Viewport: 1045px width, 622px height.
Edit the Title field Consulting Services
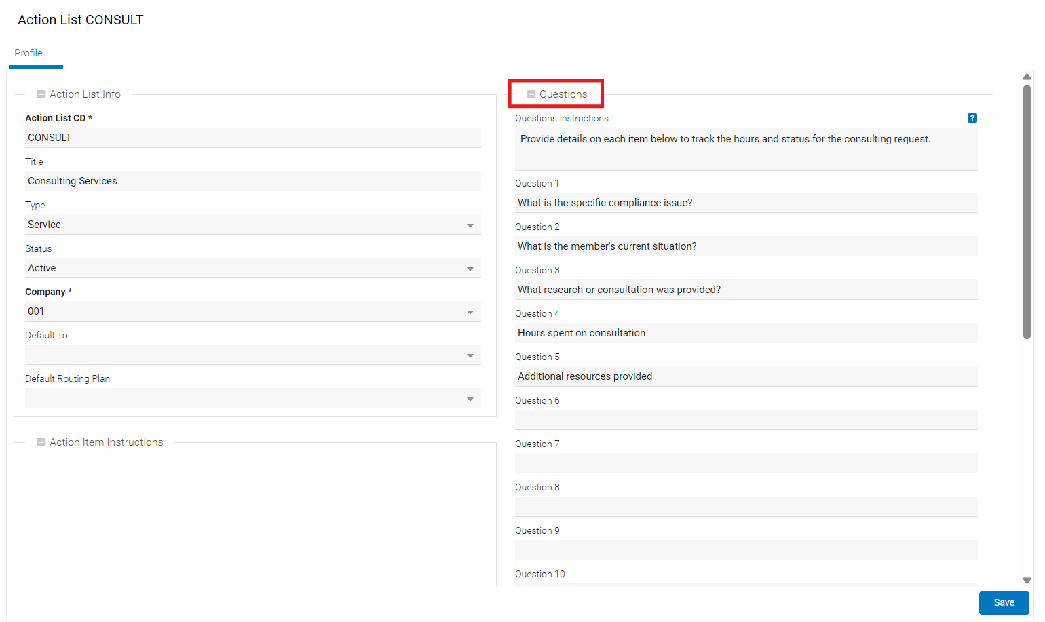253,181
